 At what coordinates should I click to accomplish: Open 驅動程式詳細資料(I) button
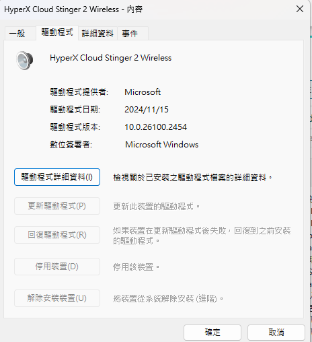tap(57, 177)
